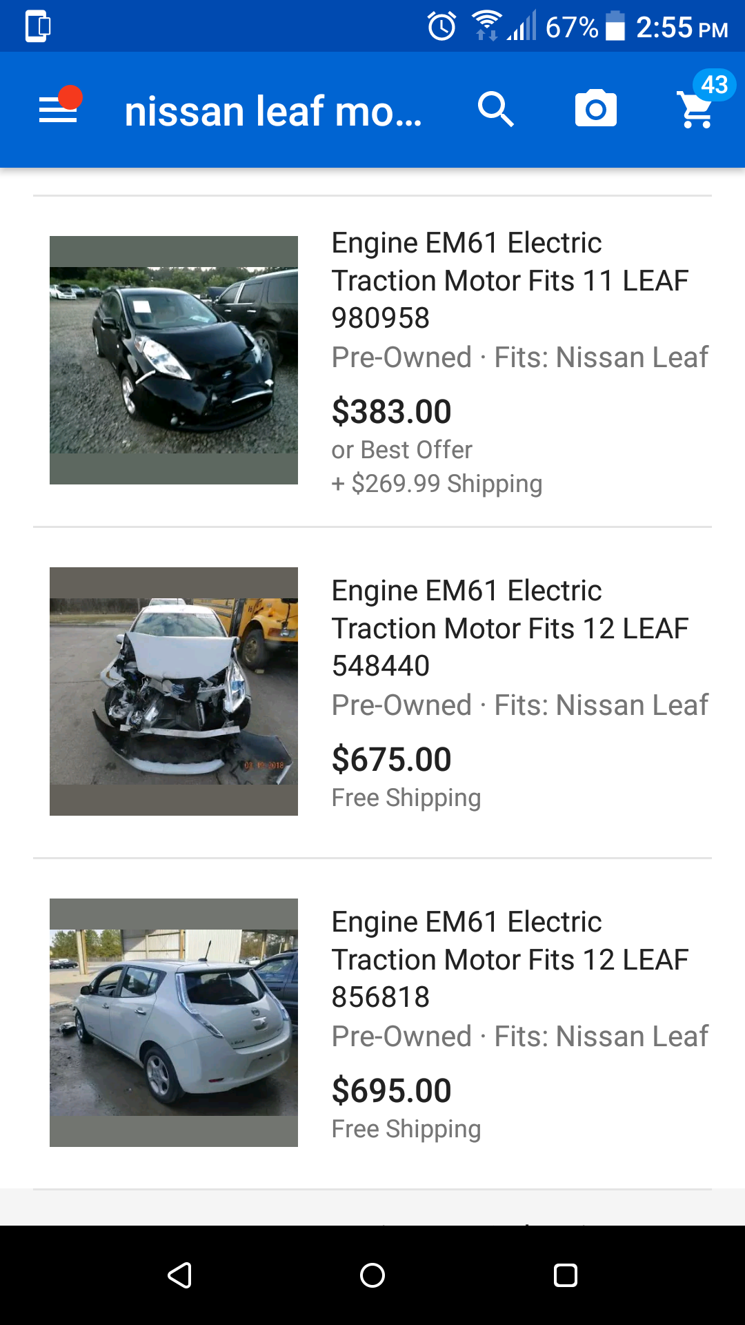The image size is (745, 1325).
Task: Tap the alarm clock status icon
Action: (x=441, y=27)
